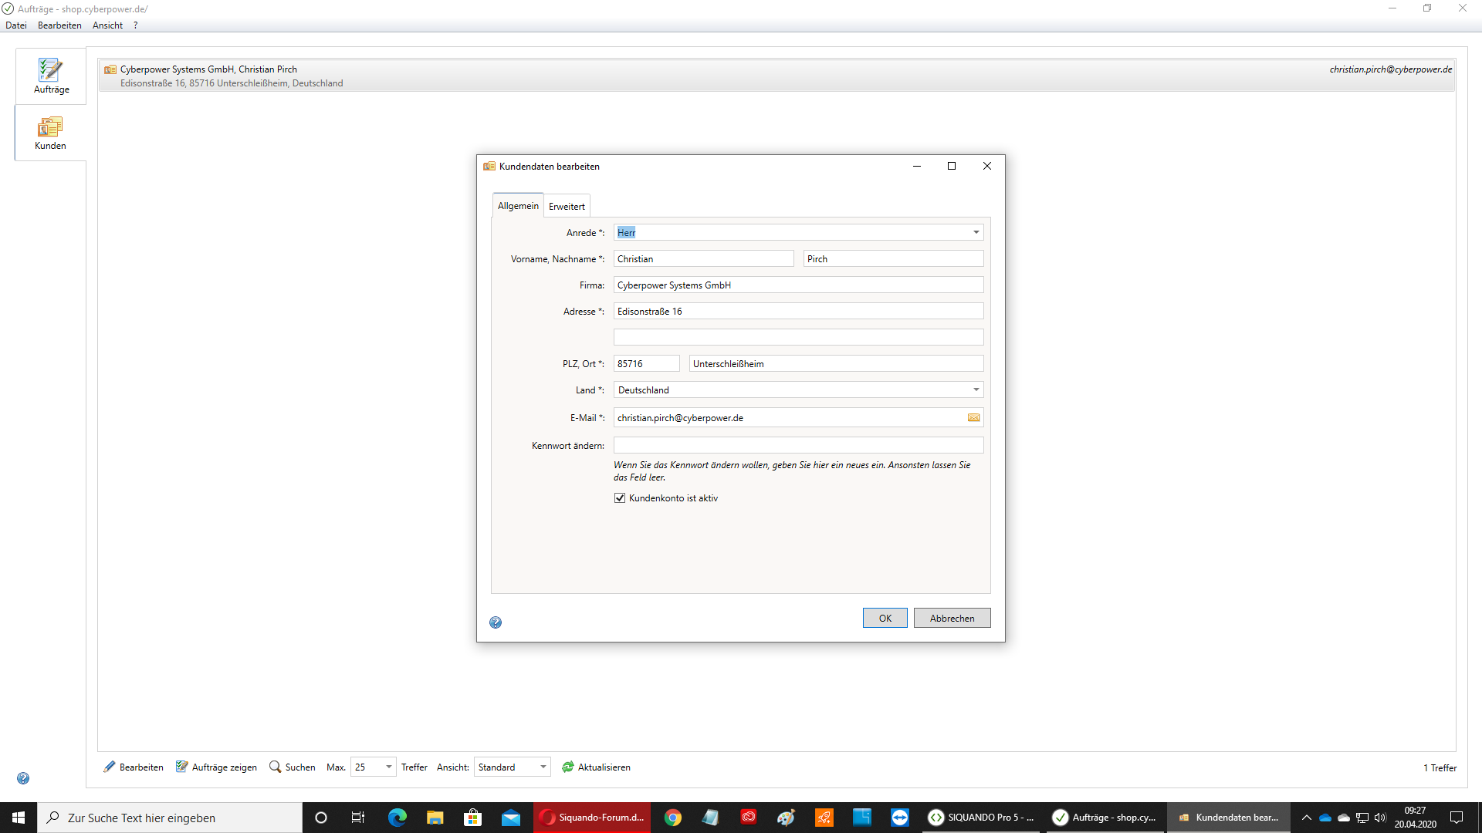Viewport: 1482px width, 833px height.
Task: Select the Kunden sidebar icon
Action: (50, 133)
